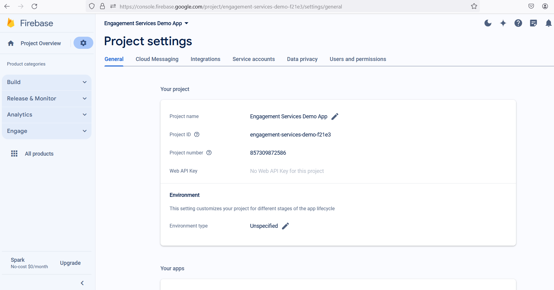
Task: Expand the Release & Monitor category
Action: pyautogui.click(x=46, y=99)
